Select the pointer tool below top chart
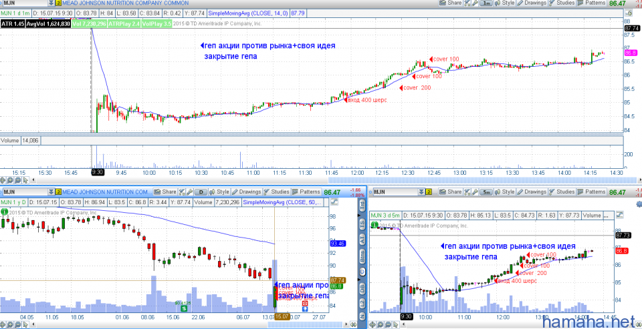 [25, 180]
